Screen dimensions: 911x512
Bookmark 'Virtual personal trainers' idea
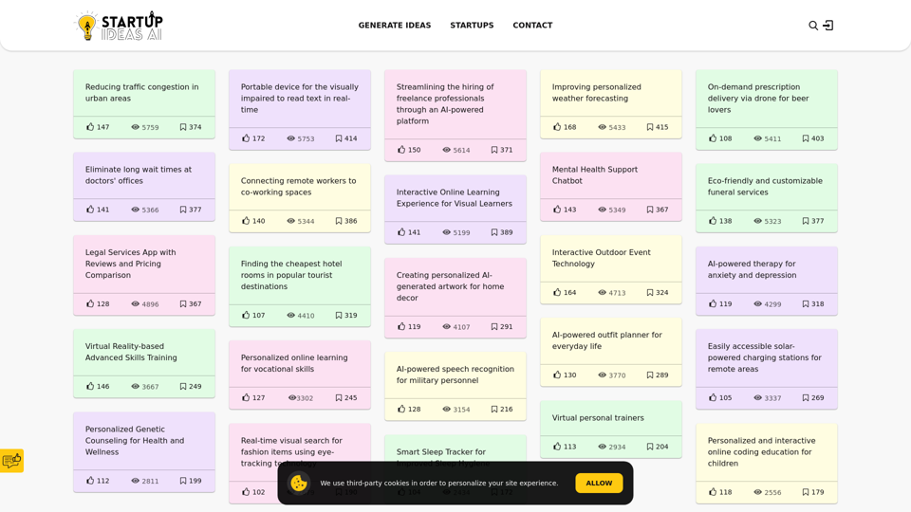[650, 447]
